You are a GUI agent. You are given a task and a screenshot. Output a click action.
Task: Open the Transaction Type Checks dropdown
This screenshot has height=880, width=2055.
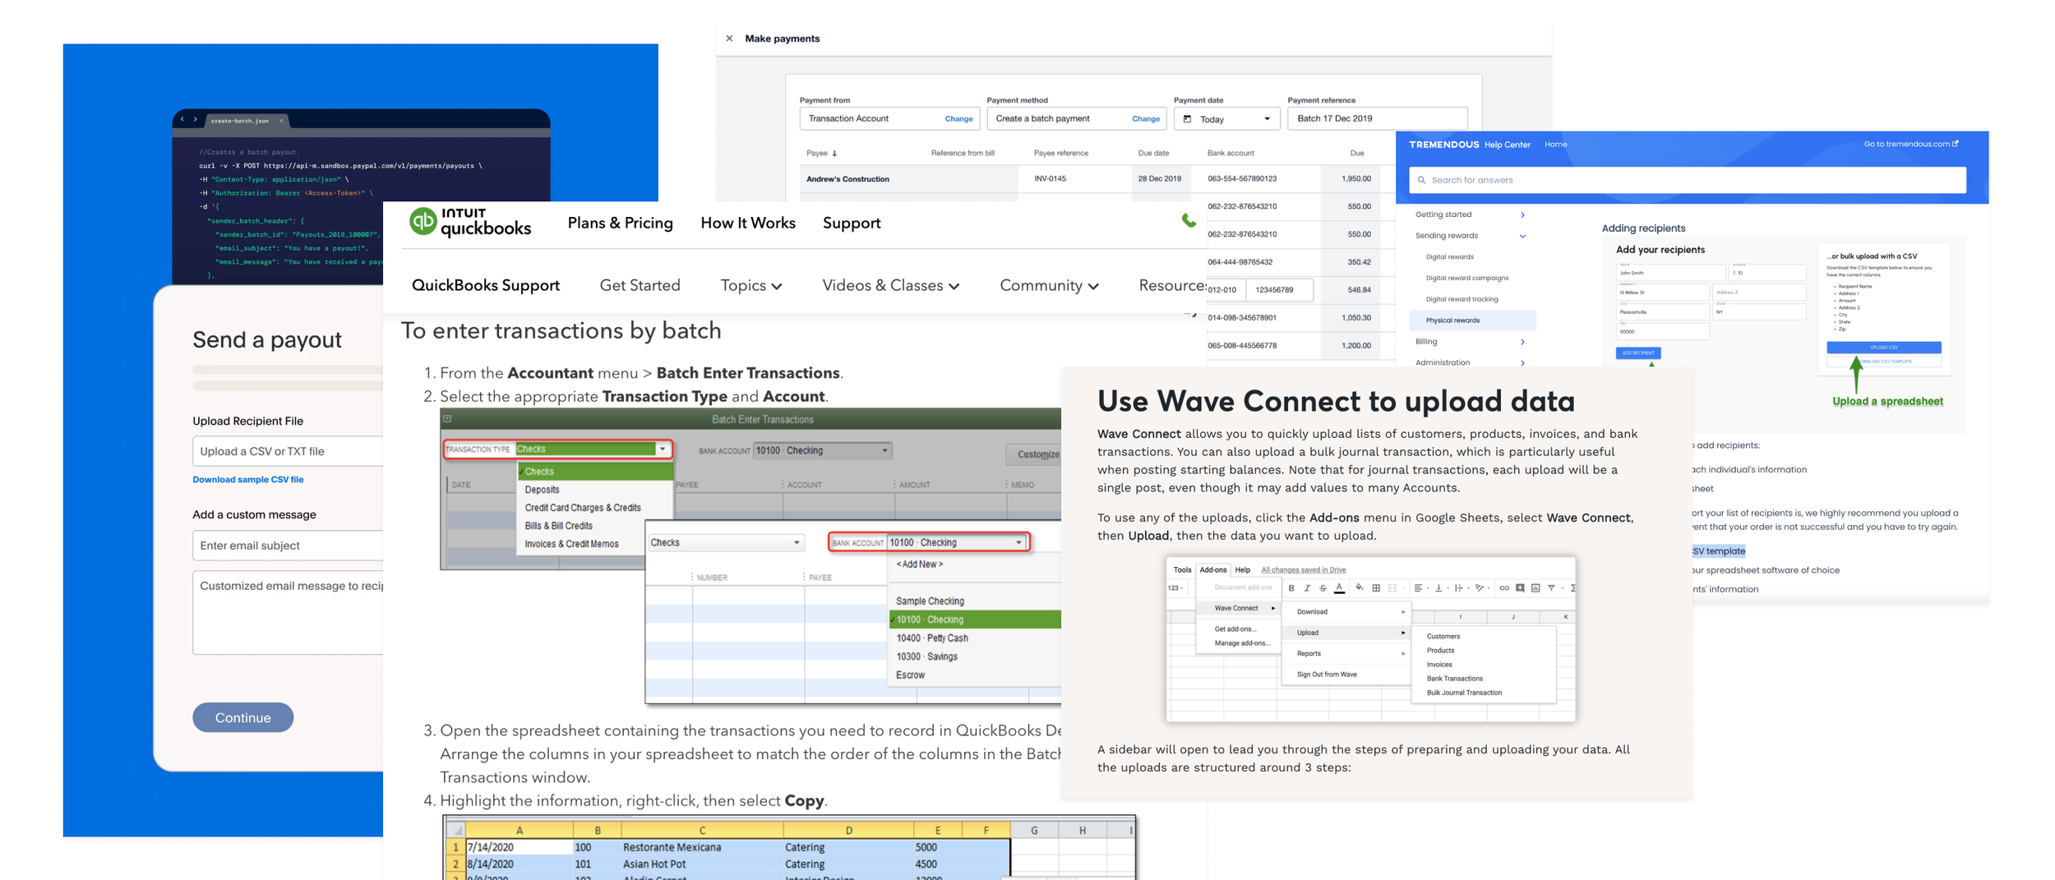tap(663, 449)
